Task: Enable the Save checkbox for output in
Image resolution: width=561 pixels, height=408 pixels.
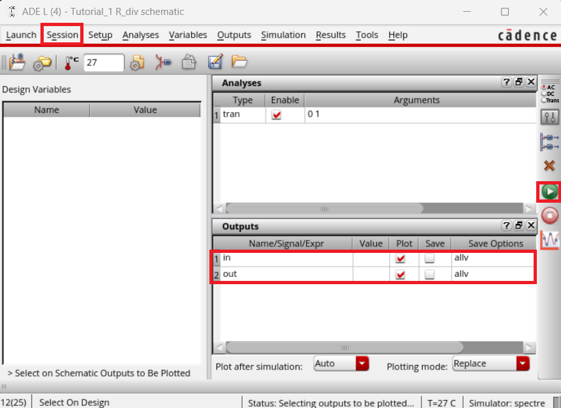Action: (x=430, y=258)
